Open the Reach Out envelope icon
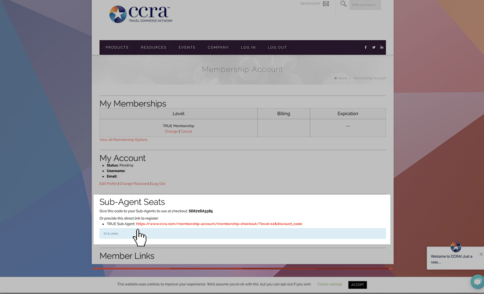The height and width of the screenshot is (294, 484). pos(326,4)
